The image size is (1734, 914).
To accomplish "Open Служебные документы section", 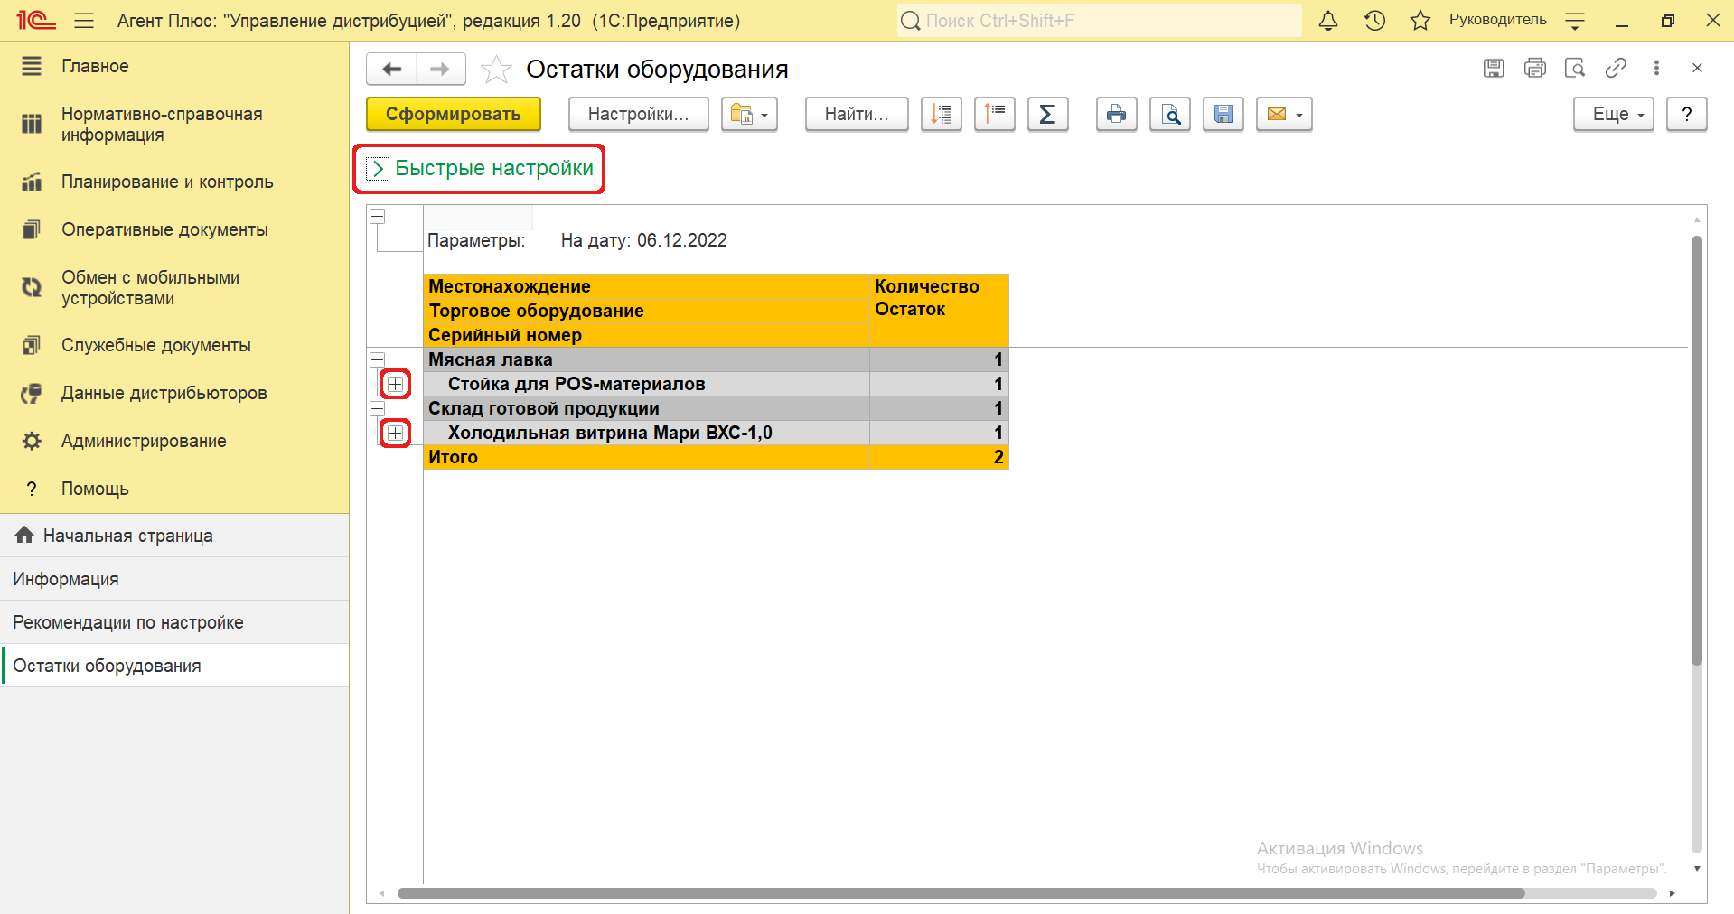I will click(x=174, y=345).
